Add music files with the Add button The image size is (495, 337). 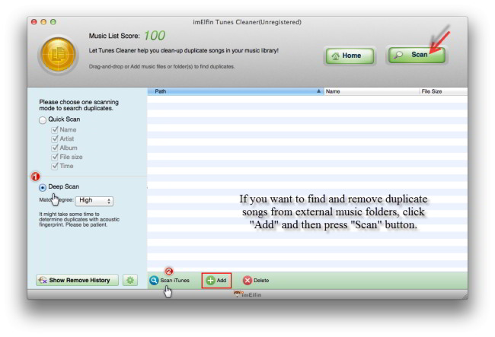tap(216, 280)
